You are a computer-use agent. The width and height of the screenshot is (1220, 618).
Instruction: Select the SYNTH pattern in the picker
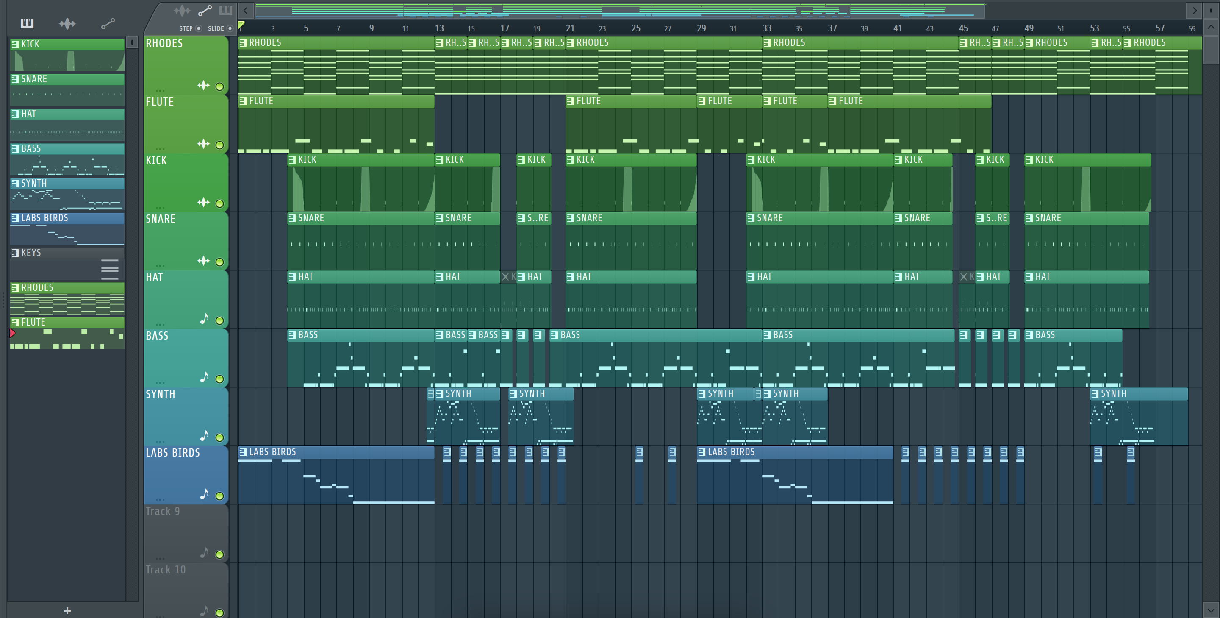click(67, 194)
